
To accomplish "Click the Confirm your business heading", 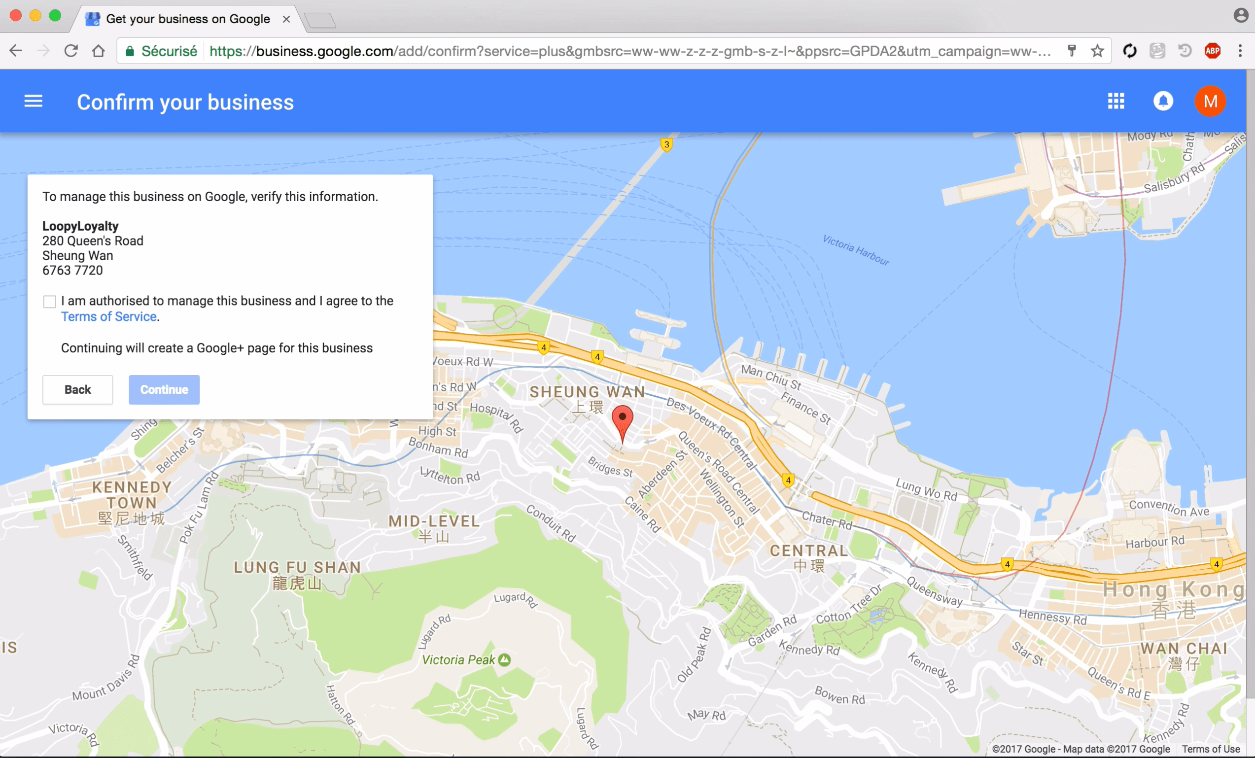I will (185, 102).
